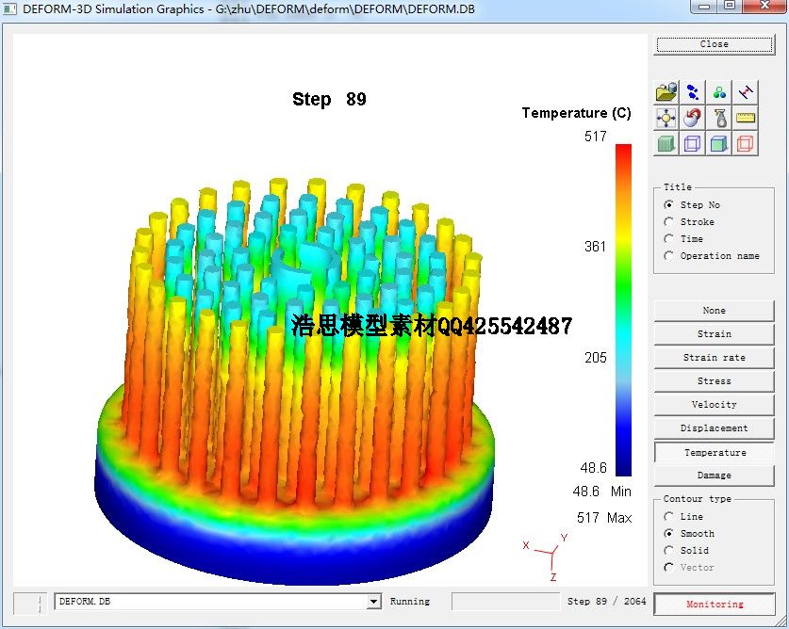The height and width of the screenshot is (629, 789).
Task: Select the Stroke title radio button
Action: (x=669, y=222)
